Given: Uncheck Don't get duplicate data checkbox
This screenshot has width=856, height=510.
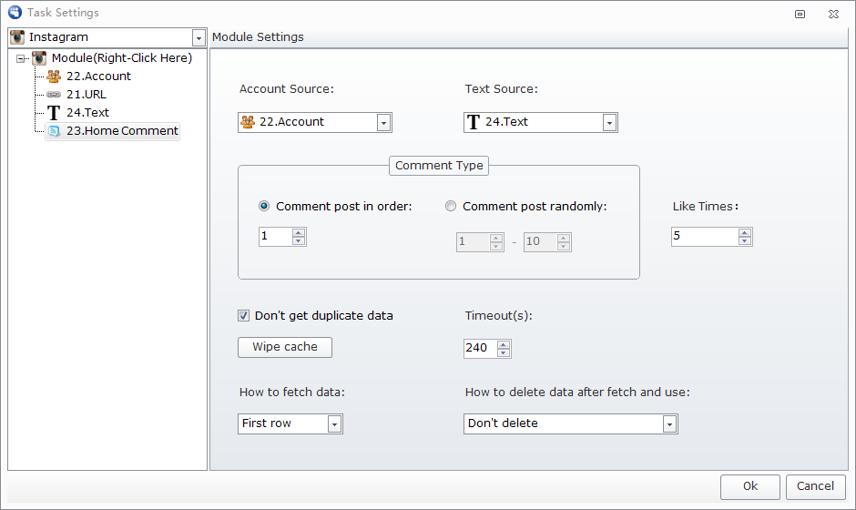Looking at the screenshot, I should [x=243, y=316].
